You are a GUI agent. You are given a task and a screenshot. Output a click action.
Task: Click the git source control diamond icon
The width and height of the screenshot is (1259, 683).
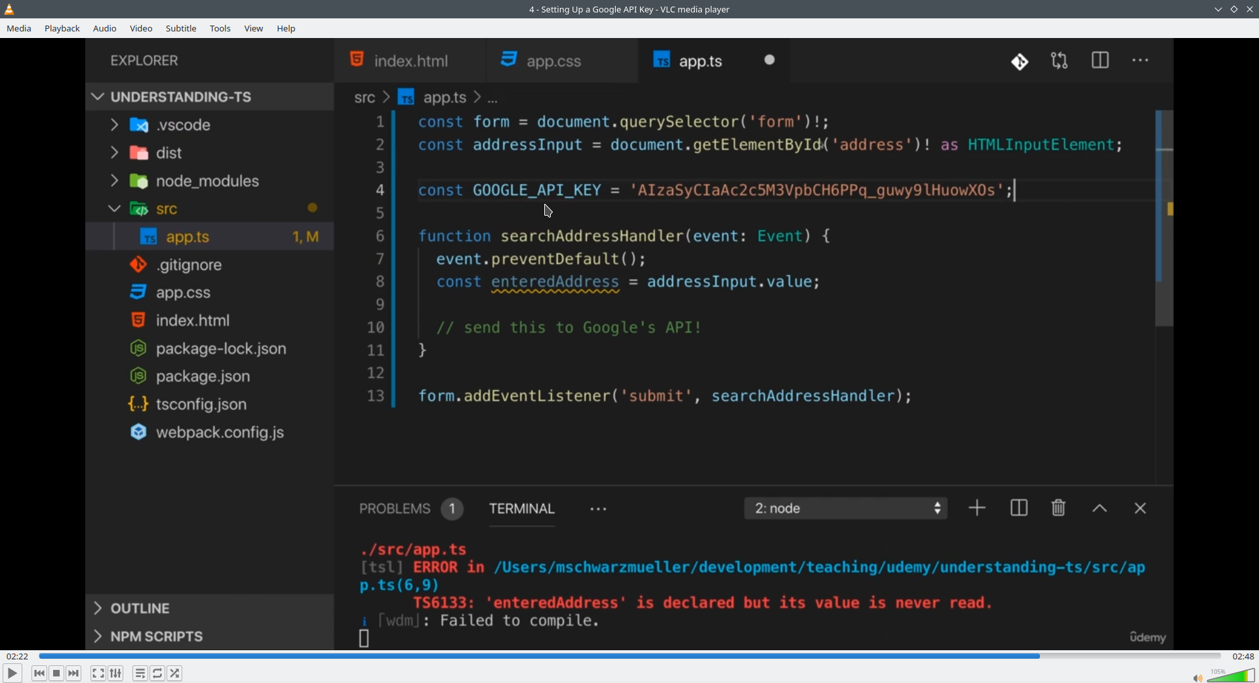[1020, 62]
